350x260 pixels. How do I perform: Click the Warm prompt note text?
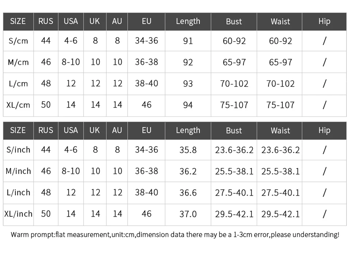175,235
